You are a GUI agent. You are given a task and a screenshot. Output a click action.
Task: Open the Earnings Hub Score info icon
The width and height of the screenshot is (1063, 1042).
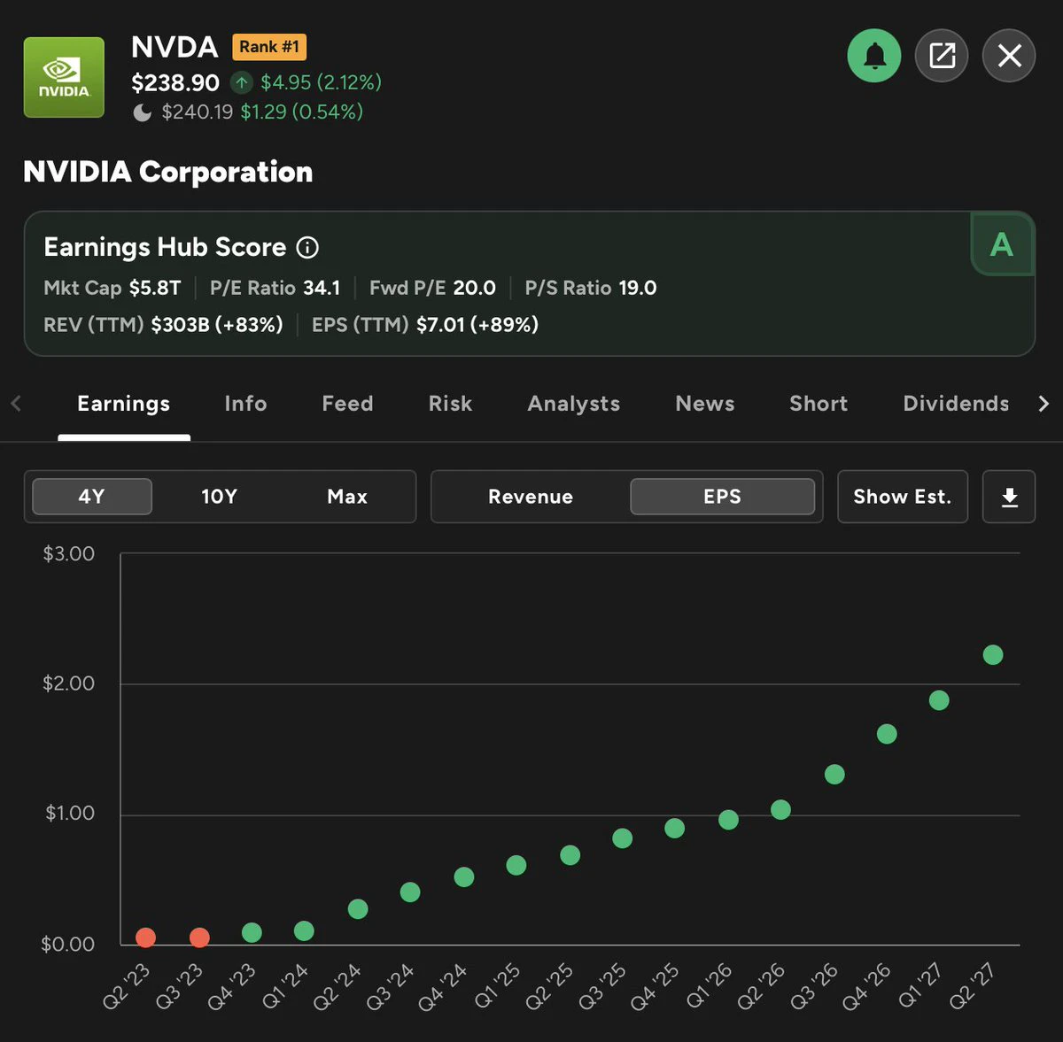(x=307, y=248)
